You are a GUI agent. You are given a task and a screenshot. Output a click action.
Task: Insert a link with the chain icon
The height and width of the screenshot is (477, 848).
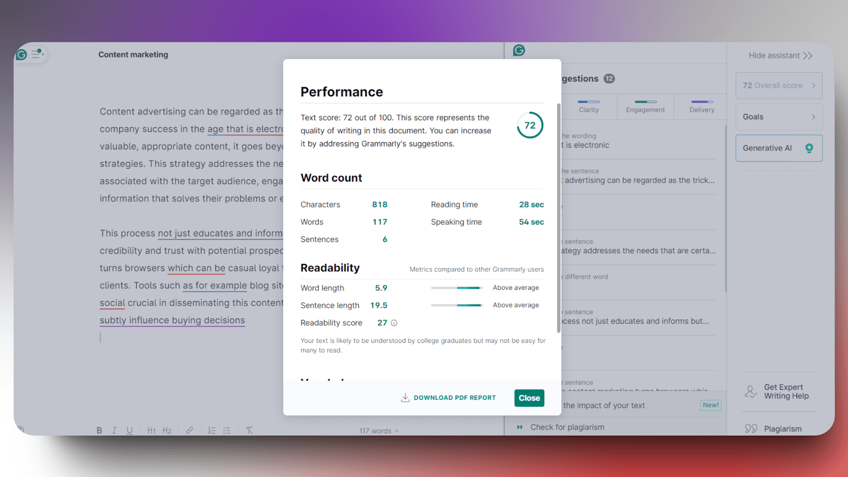point(189,430)
